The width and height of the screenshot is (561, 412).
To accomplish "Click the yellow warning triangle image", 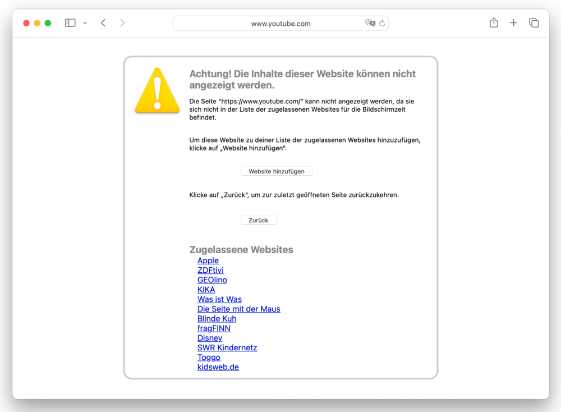I will [x=158, y=90].
